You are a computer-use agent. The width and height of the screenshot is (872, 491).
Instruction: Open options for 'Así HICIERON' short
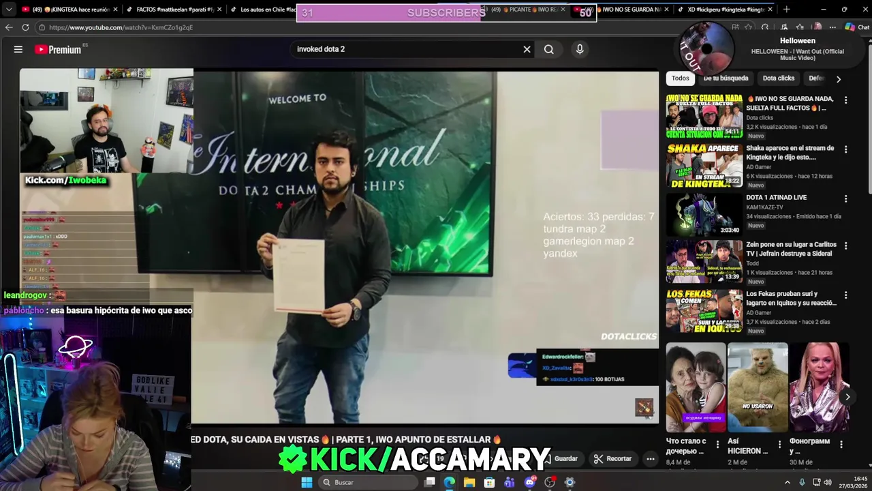tap(779, 445)
